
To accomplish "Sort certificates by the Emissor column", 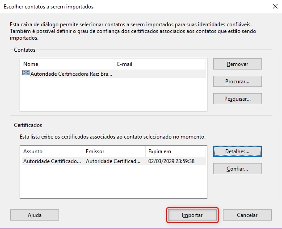I will tap(114, 151).
